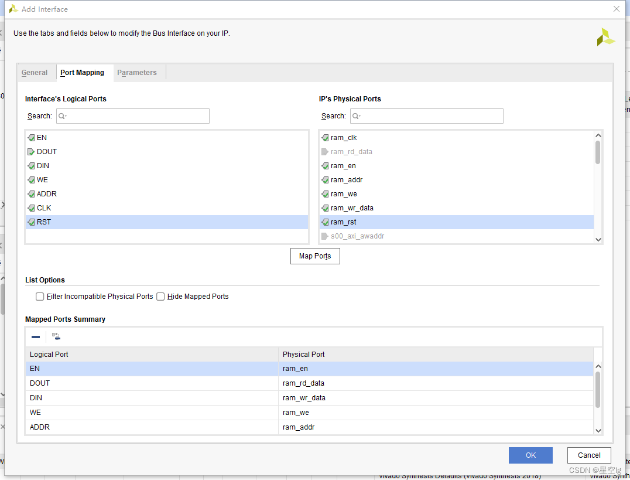Select the ram_clk physical port row
Screen dimensions: 630x480
pos(457,138)
